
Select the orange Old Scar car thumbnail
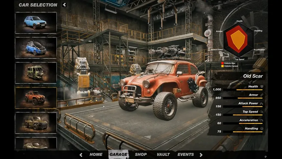36,98
